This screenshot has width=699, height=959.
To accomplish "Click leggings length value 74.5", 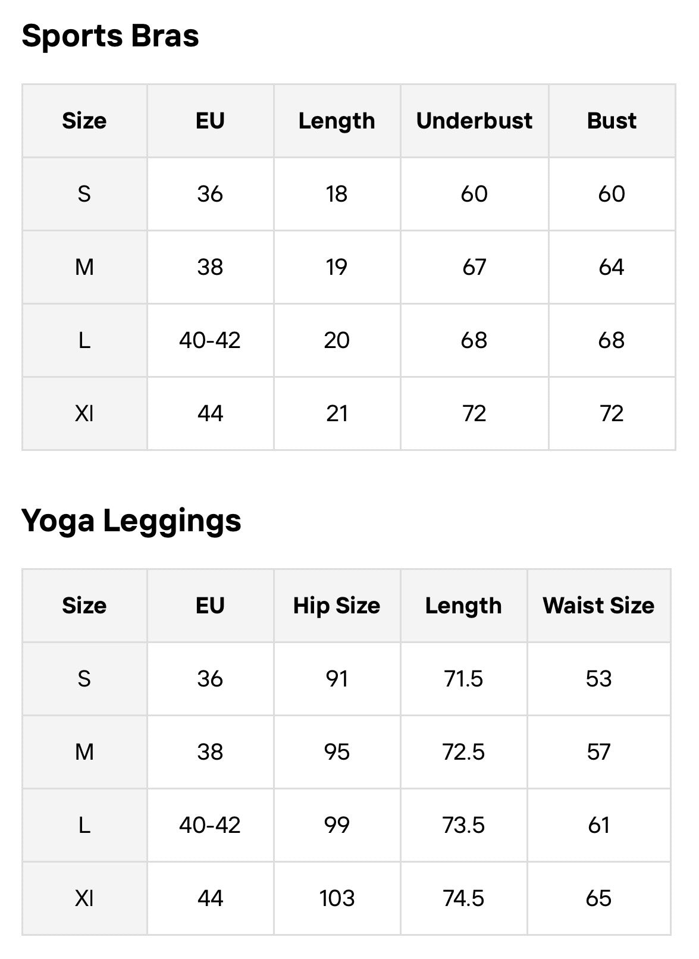I will 463,898.
